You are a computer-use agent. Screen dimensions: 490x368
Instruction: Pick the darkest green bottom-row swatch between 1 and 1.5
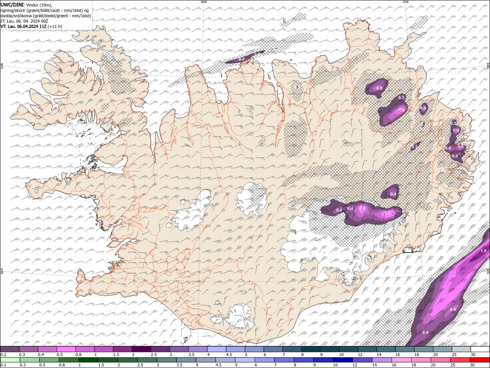(x=88, y=360)
